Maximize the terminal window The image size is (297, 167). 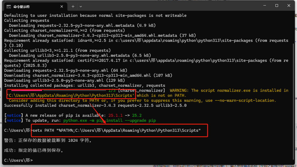[x=277, y=6]
